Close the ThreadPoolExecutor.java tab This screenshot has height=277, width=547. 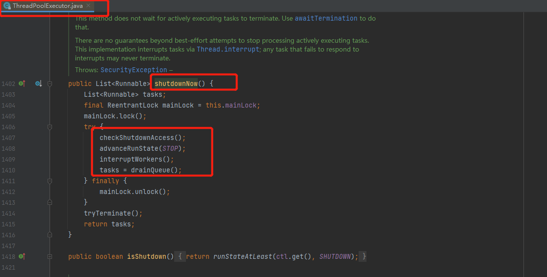[x=88, y=5]
